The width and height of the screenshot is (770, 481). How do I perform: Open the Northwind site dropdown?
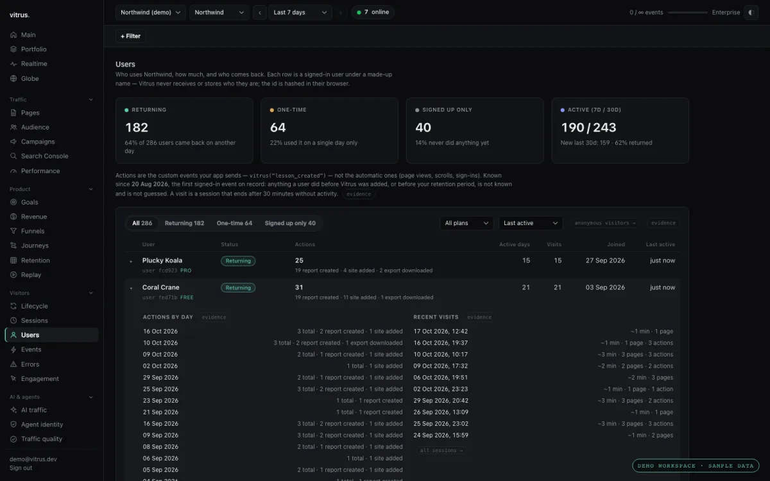point(219,12)
